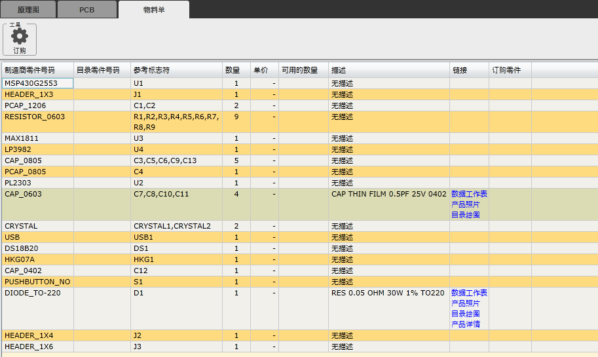This screenshot has height=357, width=598.
Task: Click the CRYSTAL1,CRYSTAL2 designator cell
Action: 177,226
